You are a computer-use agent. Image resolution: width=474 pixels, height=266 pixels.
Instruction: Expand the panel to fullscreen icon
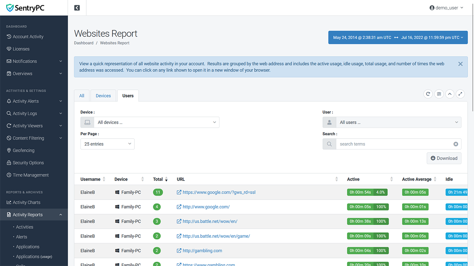point(460,94)
